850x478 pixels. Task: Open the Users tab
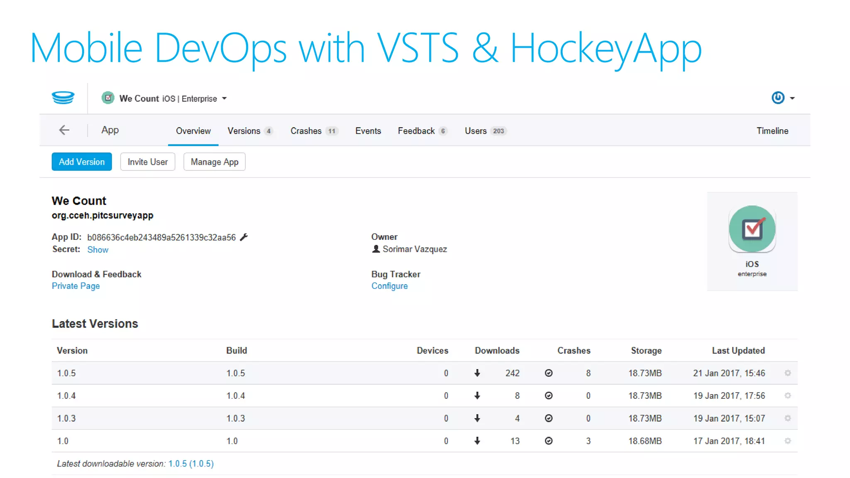[486, 131]
